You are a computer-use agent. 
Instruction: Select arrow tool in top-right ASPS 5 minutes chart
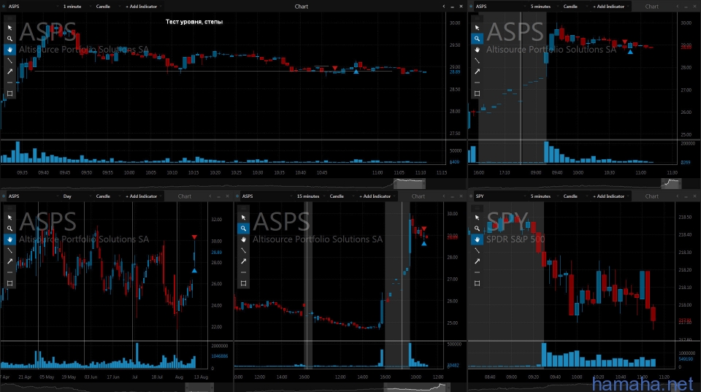tap(477, 72)
